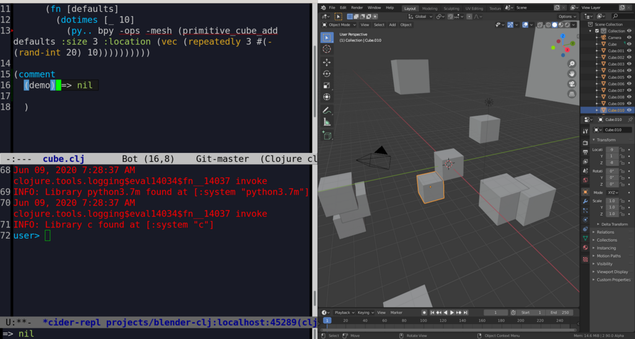Open the Global transform orientation dropdown
Screen dimensions: 635x339
point(420,17)
